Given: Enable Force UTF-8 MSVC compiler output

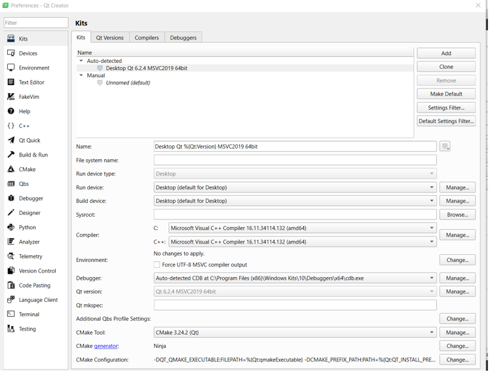Looking at the screenshot, I should pyautogui.click(x=157, y=265).
